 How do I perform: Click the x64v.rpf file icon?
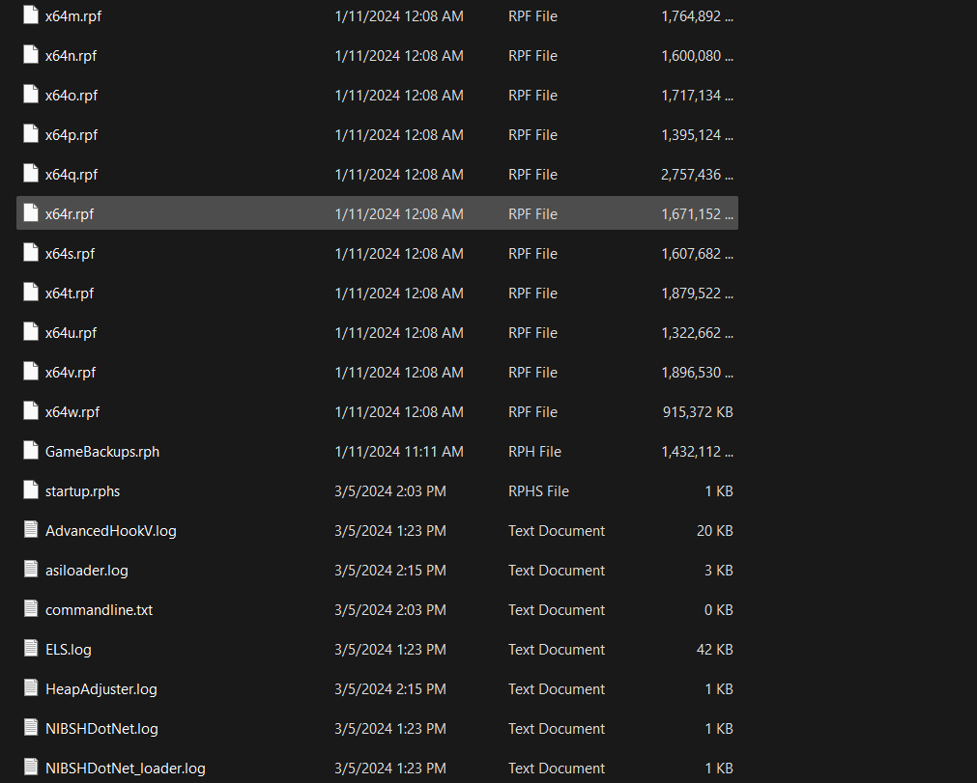pos(31,372)
